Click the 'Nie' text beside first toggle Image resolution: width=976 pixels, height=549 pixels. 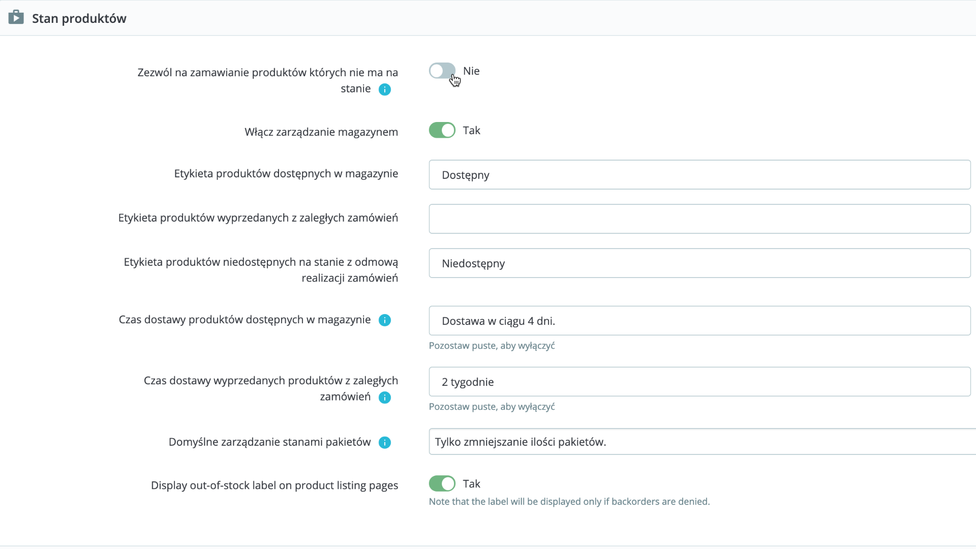click(x=471, y=71)
